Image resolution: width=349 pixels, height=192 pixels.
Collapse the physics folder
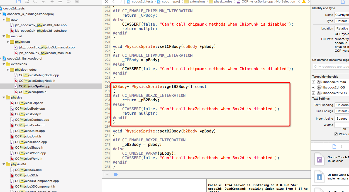coord(4,97)
